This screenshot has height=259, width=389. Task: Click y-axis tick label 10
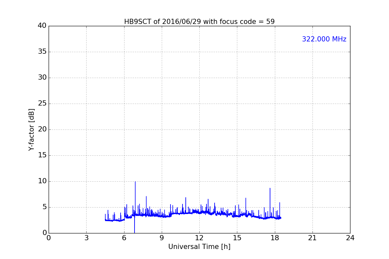tap(42, 181)
